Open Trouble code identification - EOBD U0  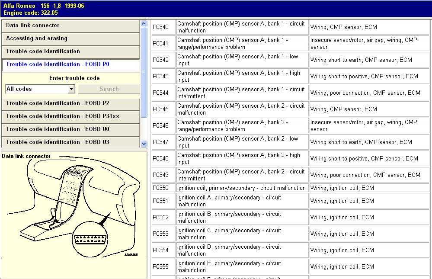[x=71, y=129]
